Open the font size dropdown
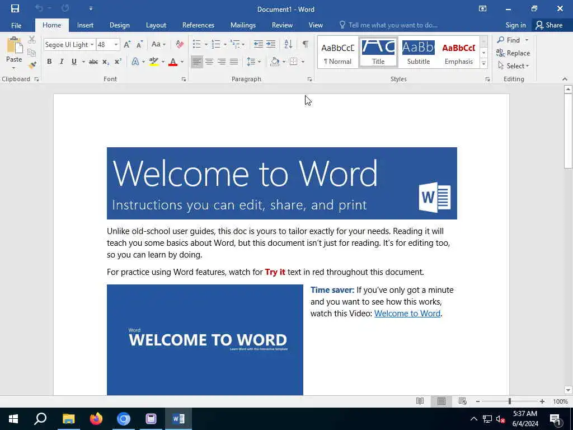Image resolution: width=573 pixels, height=430 pixels. coord(116,45)
